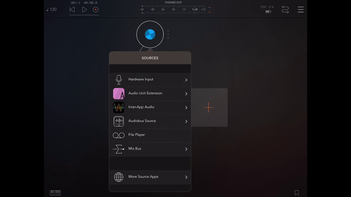Open File Player tape reel icon
The height and width of the screenshot is (197, 351).
[x=119, y=135]
